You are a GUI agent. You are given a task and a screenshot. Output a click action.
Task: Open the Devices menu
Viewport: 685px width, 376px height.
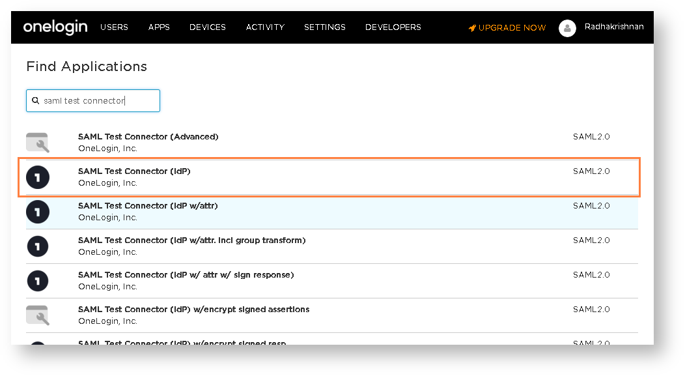pyautogui.click(x=208, y=27)
